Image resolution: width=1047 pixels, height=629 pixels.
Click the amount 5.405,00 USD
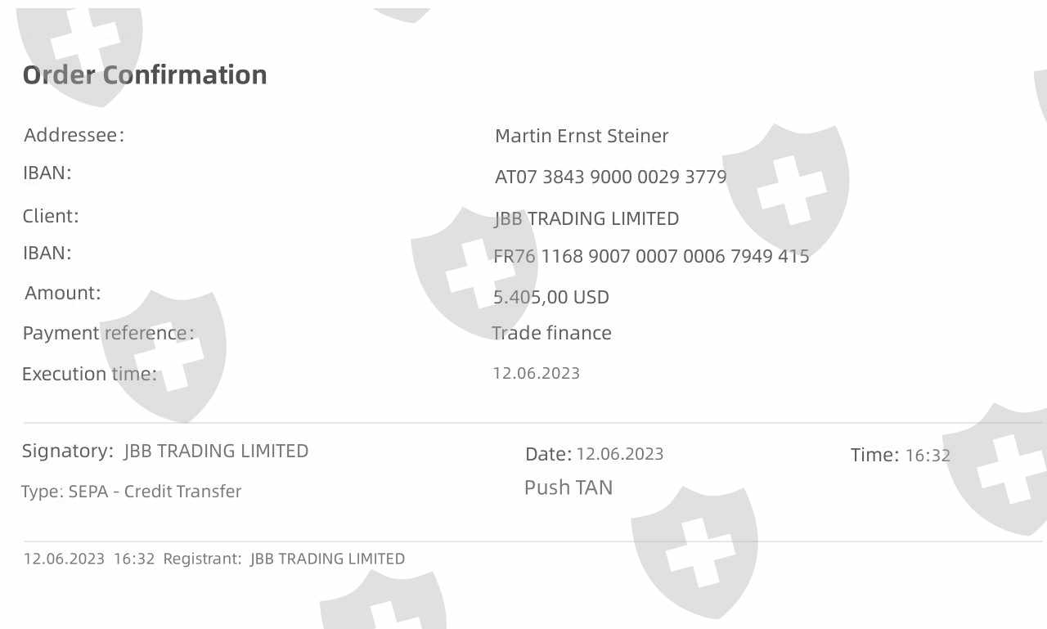pyautogui.click(x=551, y=297)
